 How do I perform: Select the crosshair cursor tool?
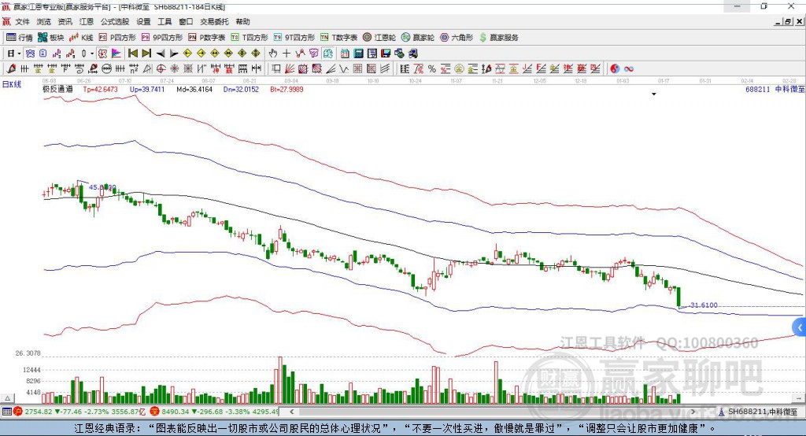(x=287, y=54)
